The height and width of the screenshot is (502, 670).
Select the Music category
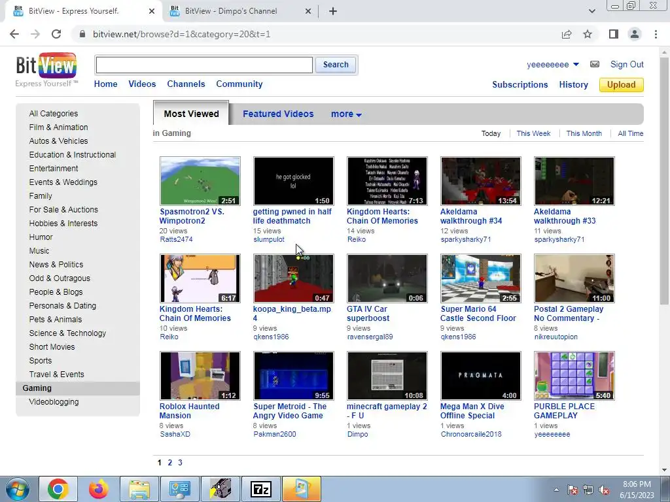[x=39, y=251]
